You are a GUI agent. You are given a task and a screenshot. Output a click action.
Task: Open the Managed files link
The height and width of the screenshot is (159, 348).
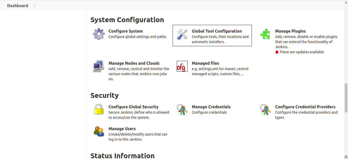point(205,63)
